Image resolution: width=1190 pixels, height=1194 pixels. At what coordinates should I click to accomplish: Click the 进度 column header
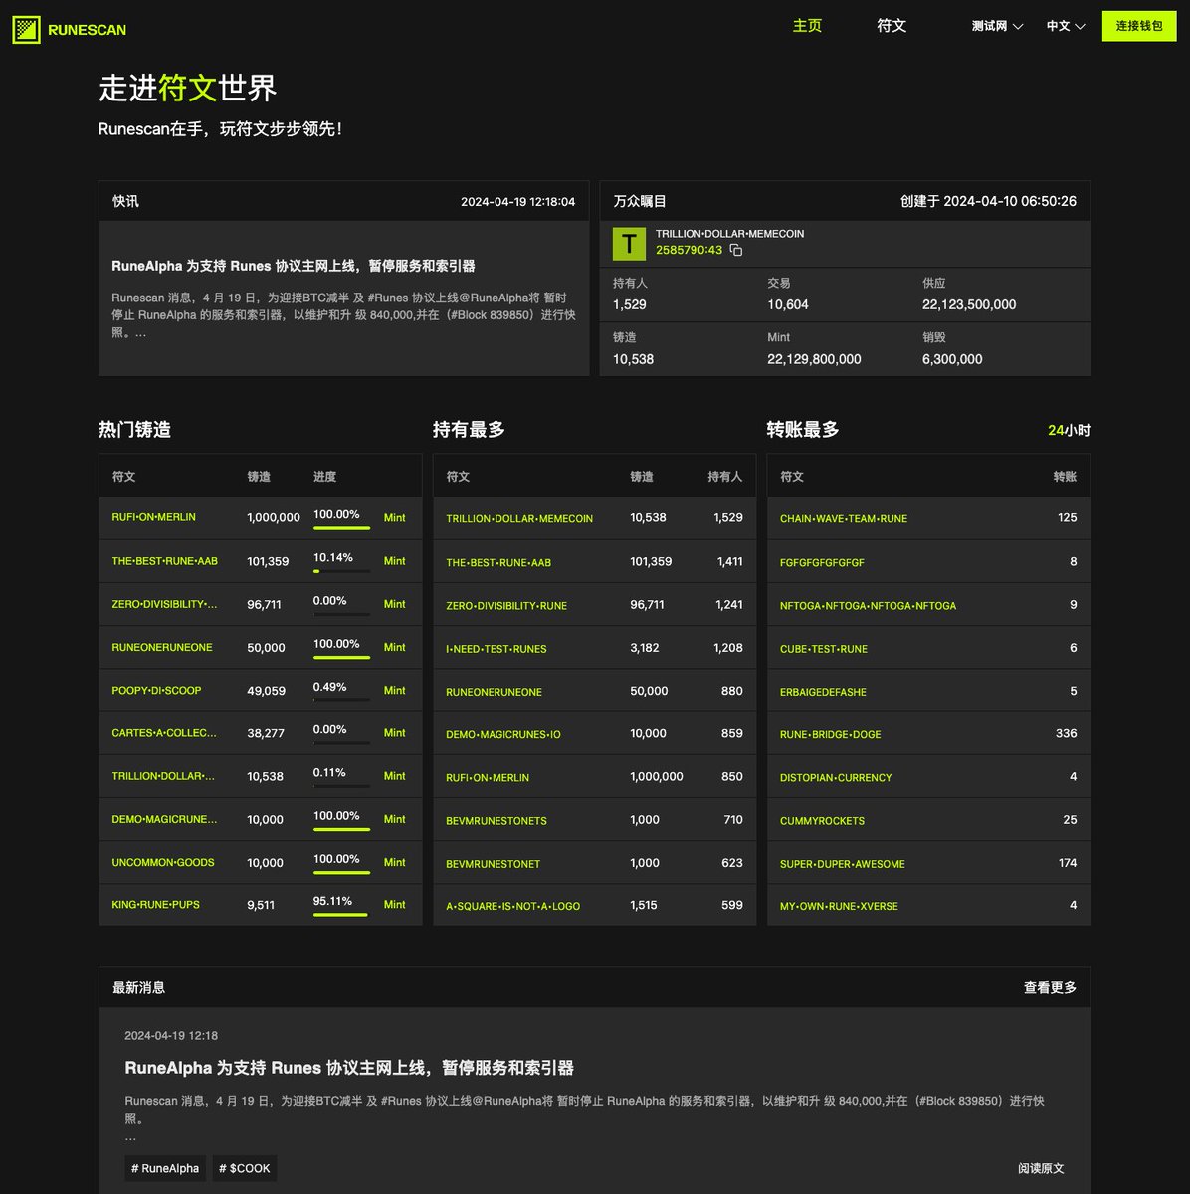(x=325, y=477)
